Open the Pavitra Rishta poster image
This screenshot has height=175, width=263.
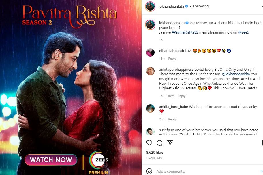pos(71,88)
